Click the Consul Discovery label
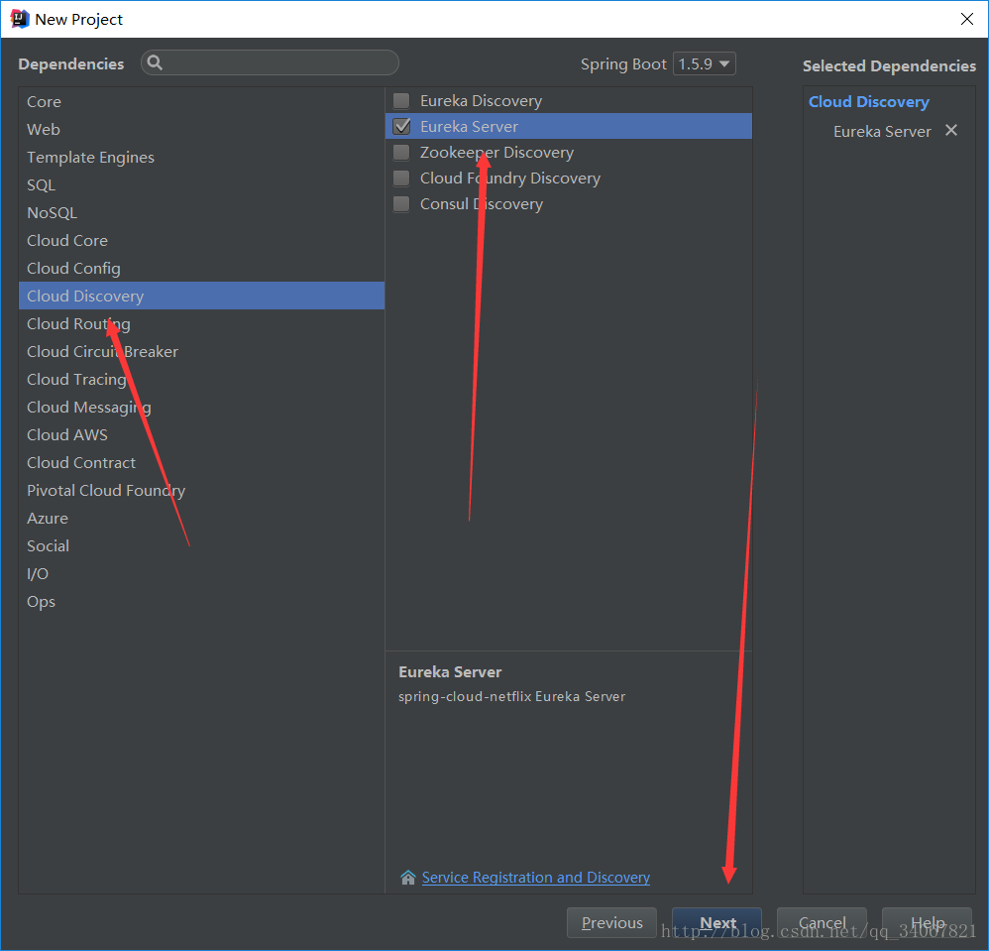 coord(482,204)
